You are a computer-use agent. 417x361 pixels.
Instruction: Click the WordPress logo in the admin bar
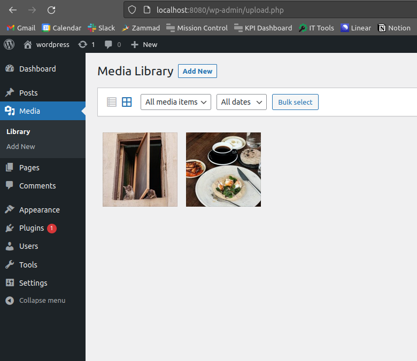coord(9,44)
